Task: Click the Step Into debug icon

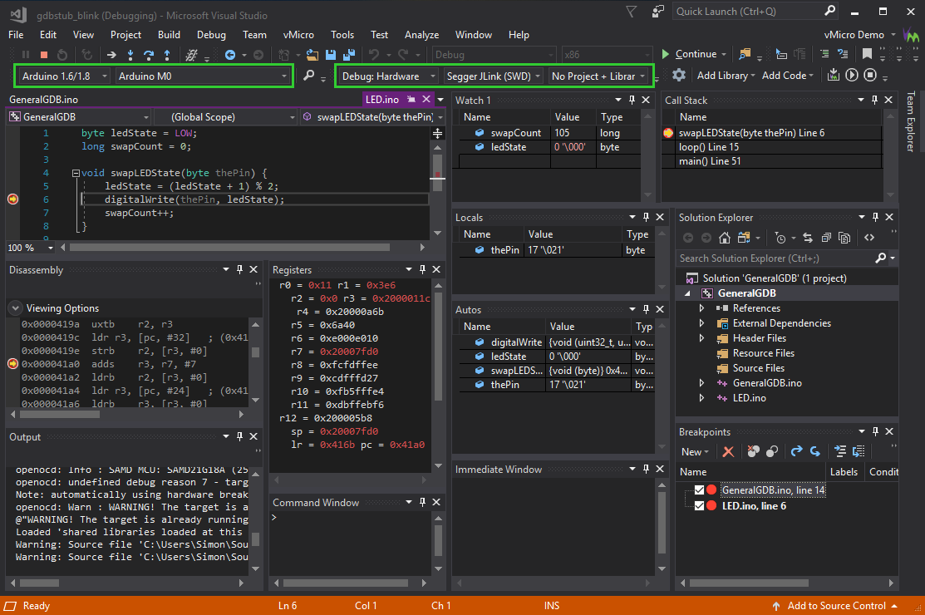Action: click(x=130, y=55)
